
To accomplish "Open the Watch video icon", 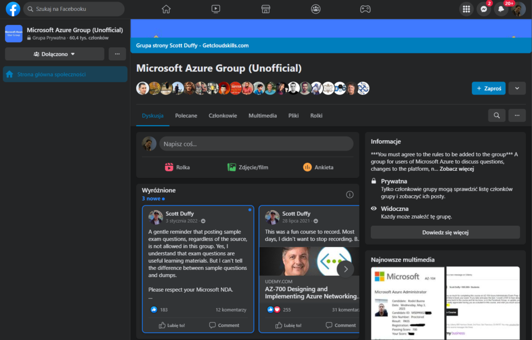I will click(216, 9).
